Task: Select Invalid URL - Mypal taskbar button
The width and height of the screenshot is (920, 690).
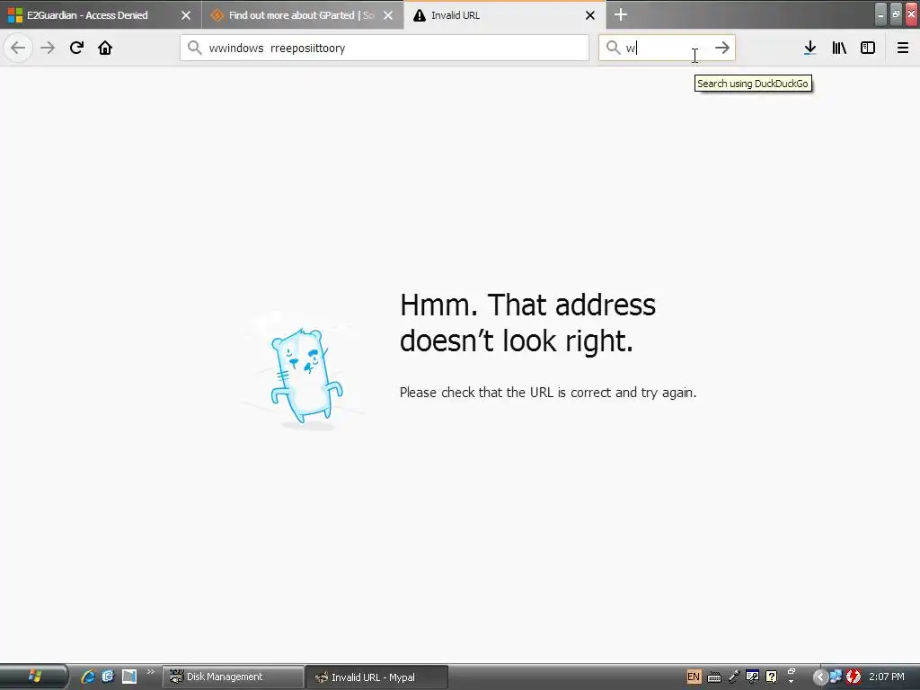Action: click(377, 677)
